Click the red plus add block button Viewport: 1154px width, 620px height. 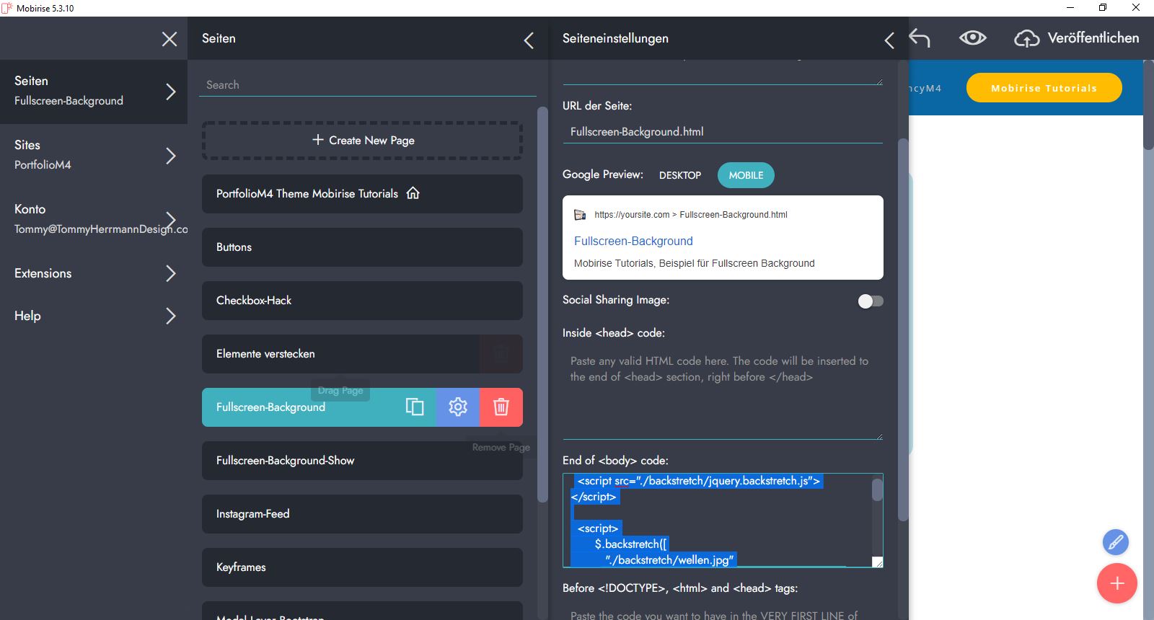pos(1116,583)
